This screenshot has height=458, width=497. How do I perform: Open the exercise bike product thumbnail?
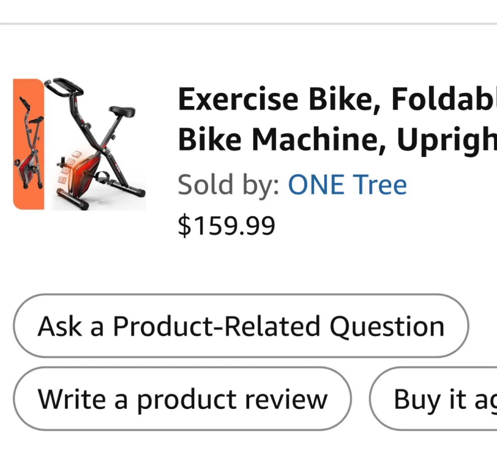point(79,144)
